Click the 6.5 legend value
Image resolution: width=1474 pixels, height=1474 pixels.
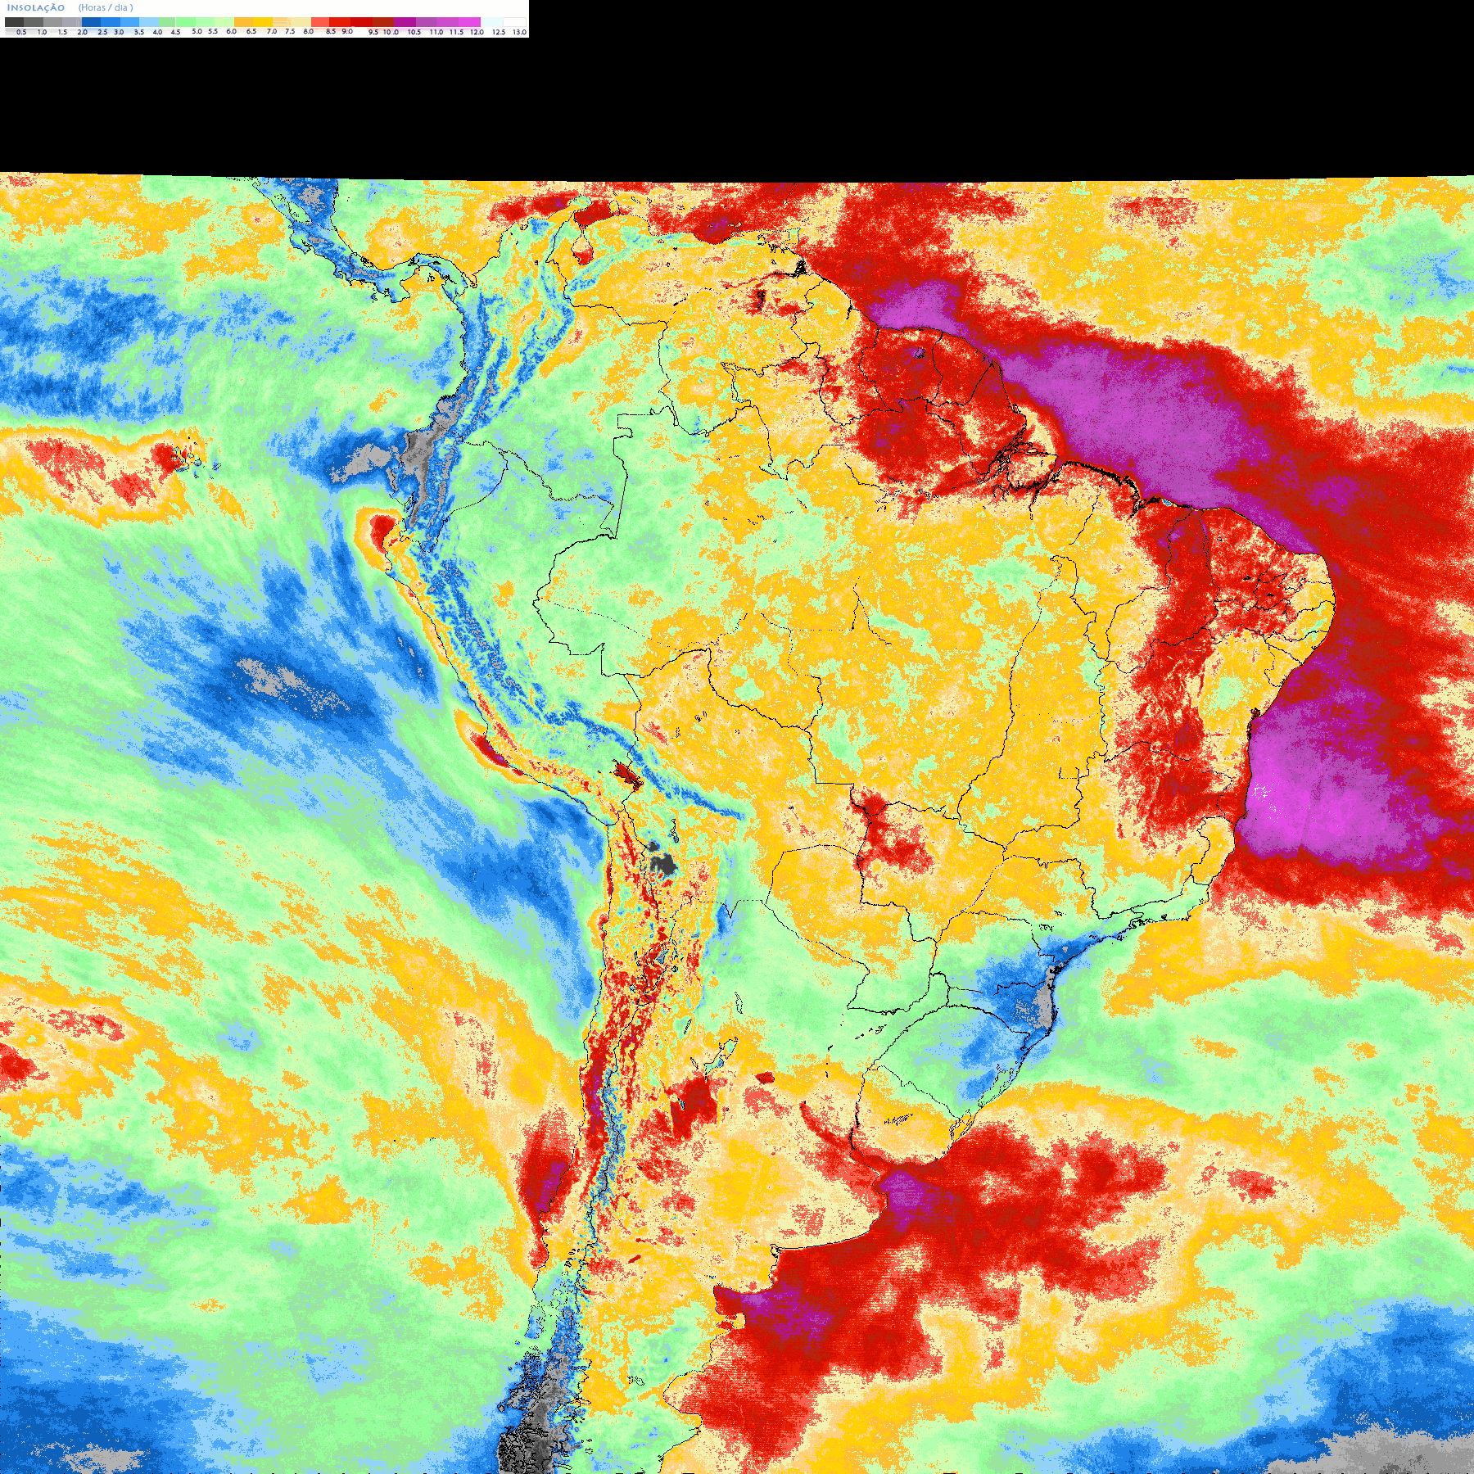coord(251,31)
